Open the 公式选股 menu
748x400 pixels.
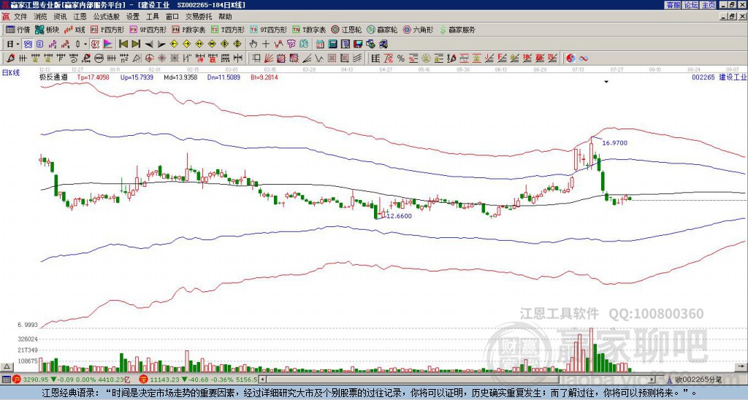click(107, 17)
